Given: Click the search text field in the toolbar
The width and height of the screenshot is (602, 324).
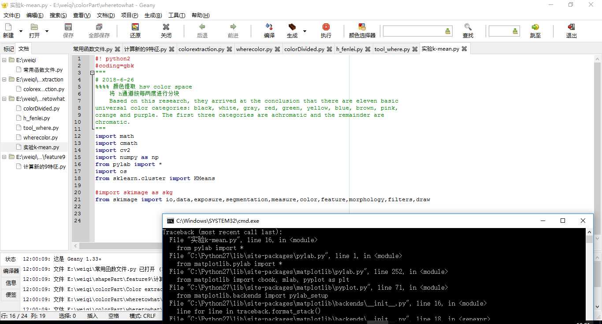Looking at the screenshot, I should click(413, 31).
